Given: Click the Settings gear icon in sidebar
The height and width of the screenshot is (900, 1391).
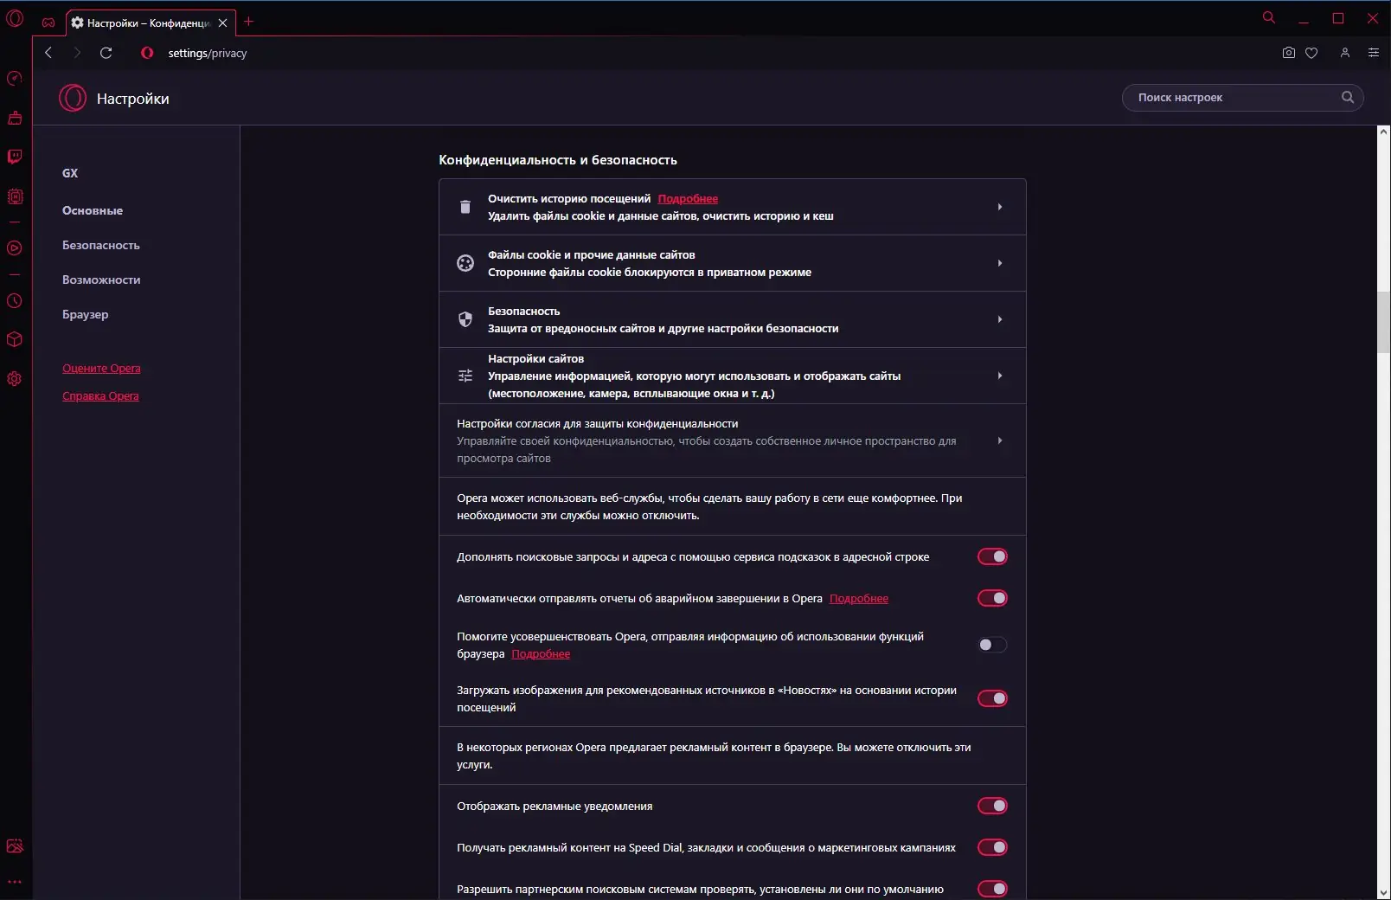Looking at the screenshot, I should click(x=15, y=379).
